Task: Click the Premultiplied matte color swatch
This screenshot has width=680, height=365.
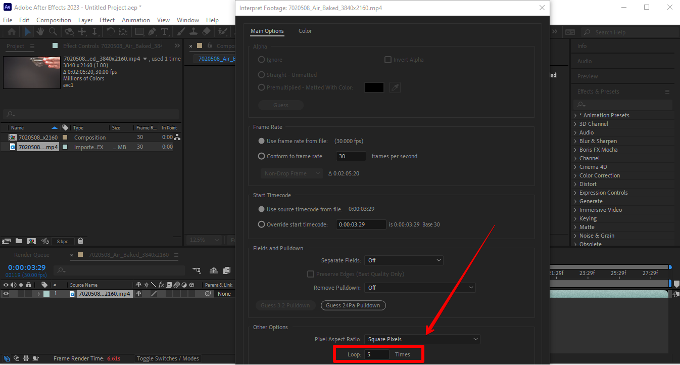Action: pyautogui.click(x=374, y=87)
